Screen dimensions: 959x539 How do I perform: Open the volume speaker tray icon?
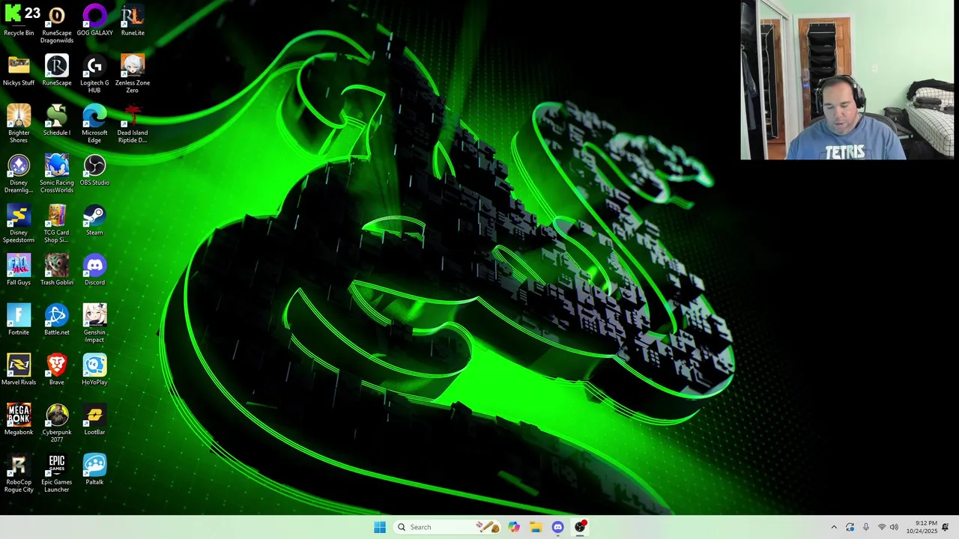coord(894,527)
